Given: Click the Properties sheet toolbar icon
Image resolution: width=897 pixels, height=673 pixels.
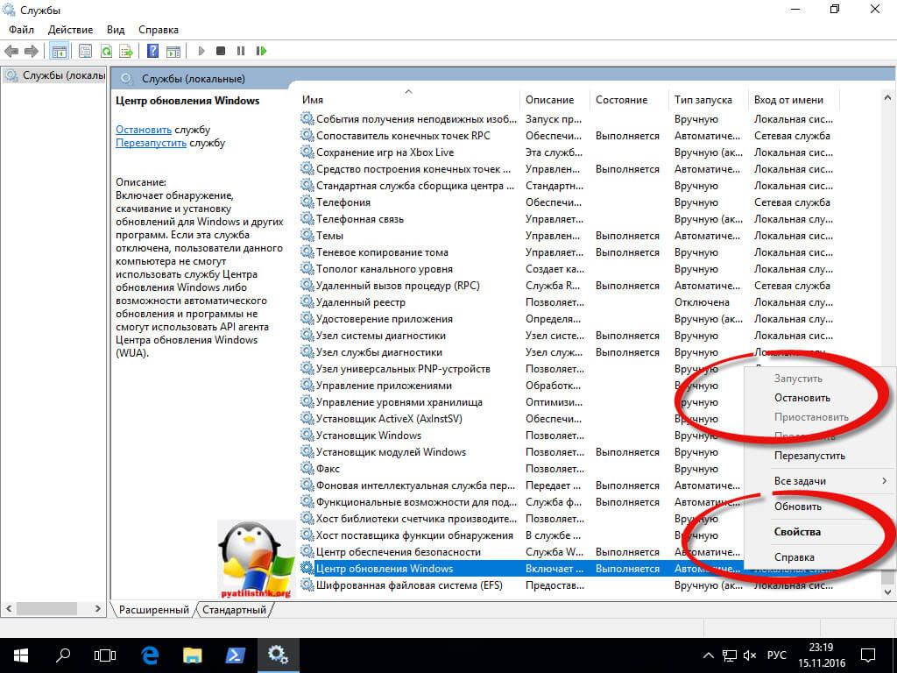Looking at the screenshot, I should (x=85, y=52).
